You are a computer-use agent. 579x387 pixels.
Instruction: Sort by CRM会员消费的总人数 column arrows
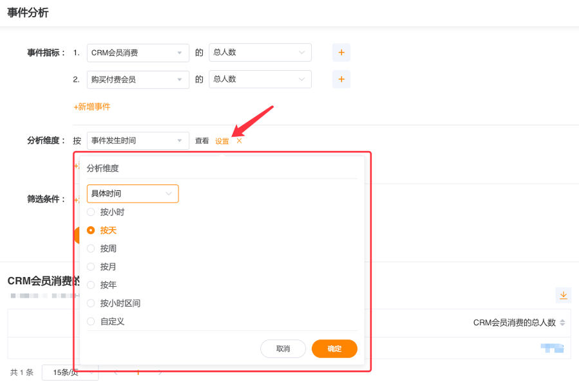pyautogui.click(x=562, y=323)
